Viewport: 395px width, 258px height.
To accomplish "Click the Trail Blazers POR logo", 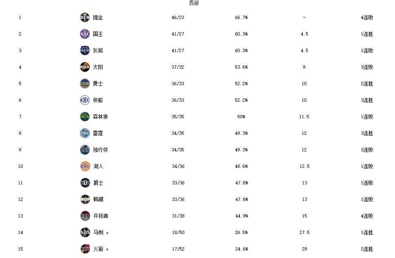I will tap(84, 216).
